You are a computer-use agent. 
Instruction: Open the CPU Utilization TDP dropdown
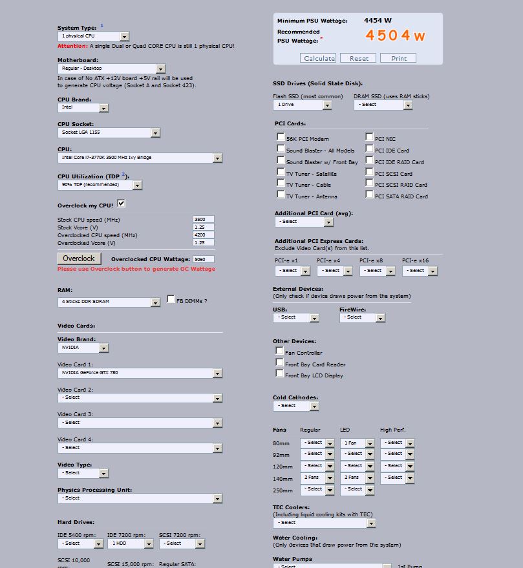tap(100, 185)
